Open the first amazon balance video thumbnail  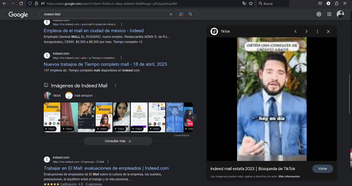[52, 117]
